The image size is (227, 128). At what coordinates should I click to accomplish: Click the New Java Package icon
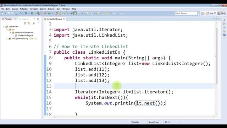click(x=45, y=14)
